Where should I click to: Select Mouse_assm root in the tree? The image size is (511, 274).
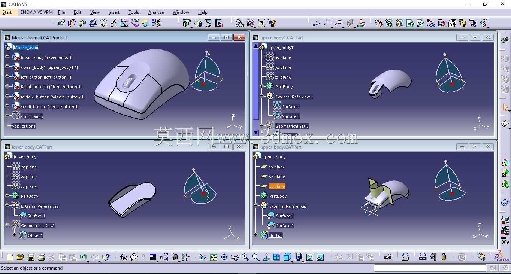(x=26, y=48)
